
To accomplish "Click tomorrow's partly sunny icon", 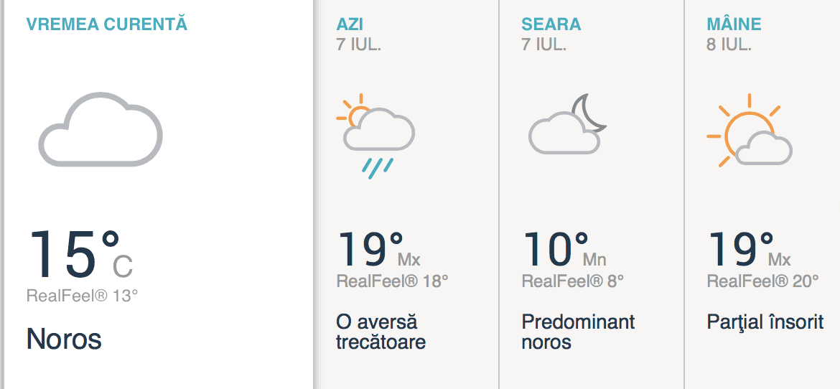I will tap(749, 133).
